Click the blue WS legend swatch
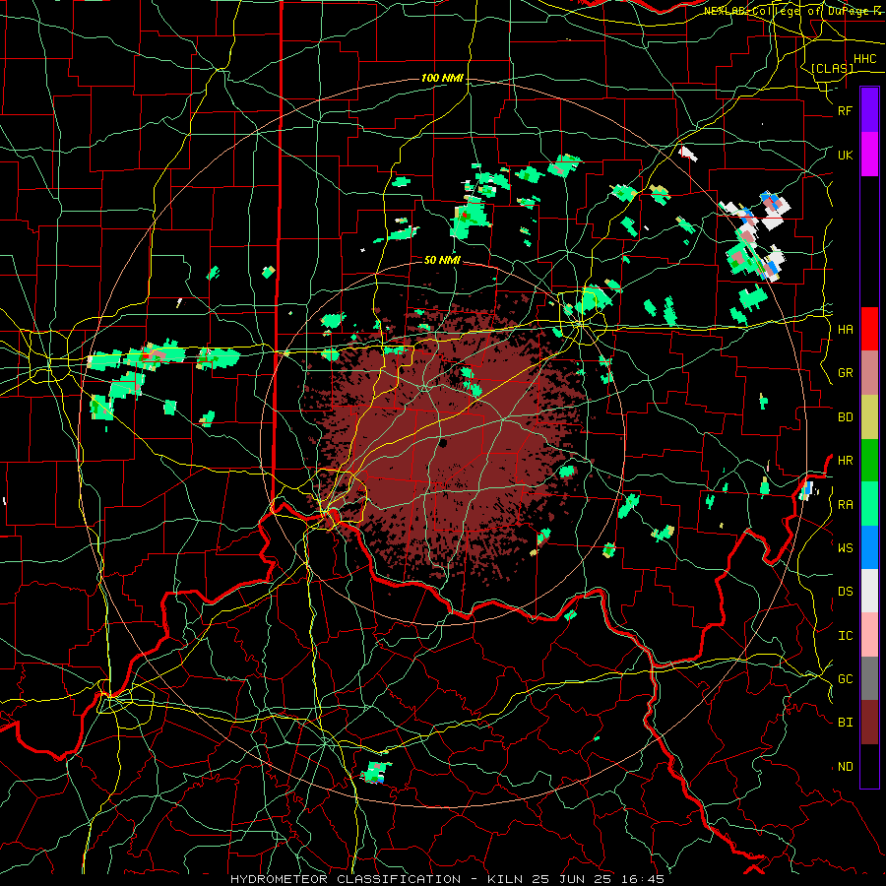This screenshot has height=886, width=886. (869, 547)
